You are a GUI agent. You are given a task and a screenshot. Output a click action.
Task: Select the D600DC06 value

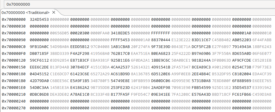pos(161,81)
